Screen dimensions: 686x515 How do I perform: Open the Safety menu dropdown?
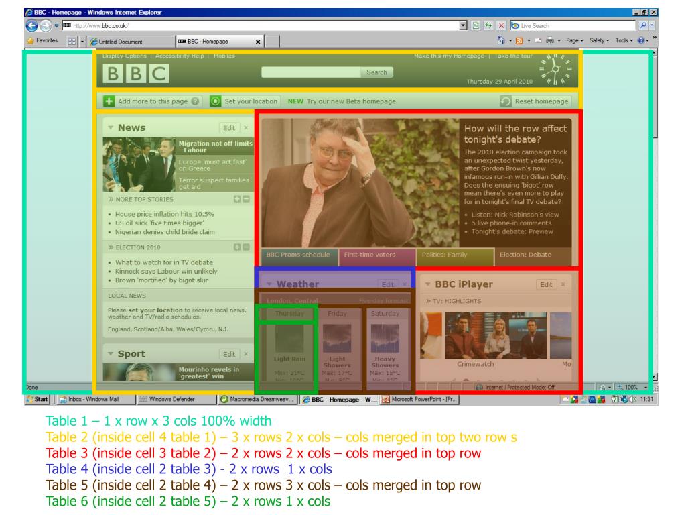click(x=600, y=40)
